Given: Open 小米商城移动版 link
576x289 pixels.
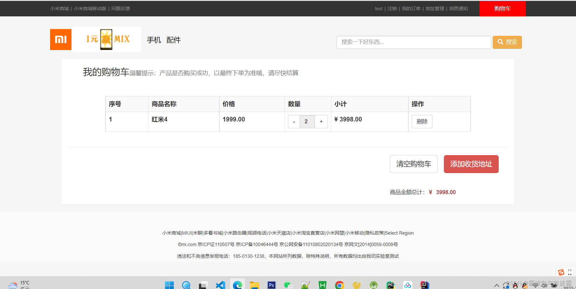Looking at the screenshot, I should [x=90, y=9].
